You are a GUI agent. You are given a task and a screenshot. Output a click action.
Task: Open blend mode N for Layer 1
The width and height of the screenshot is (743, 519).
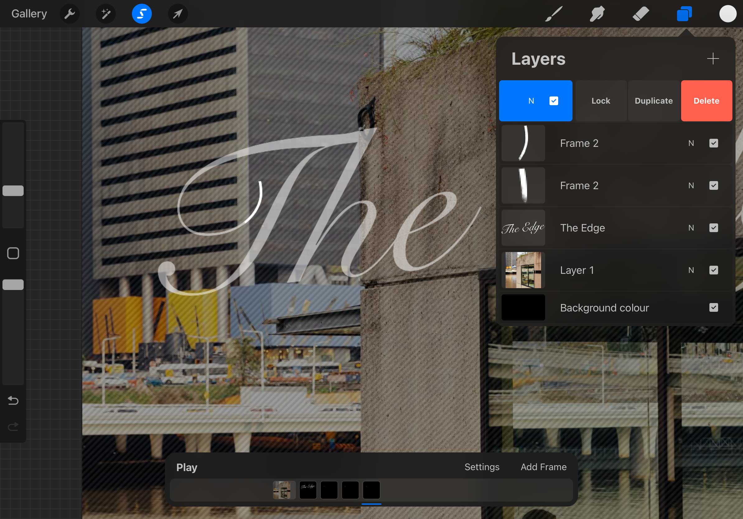click(691, 270)
